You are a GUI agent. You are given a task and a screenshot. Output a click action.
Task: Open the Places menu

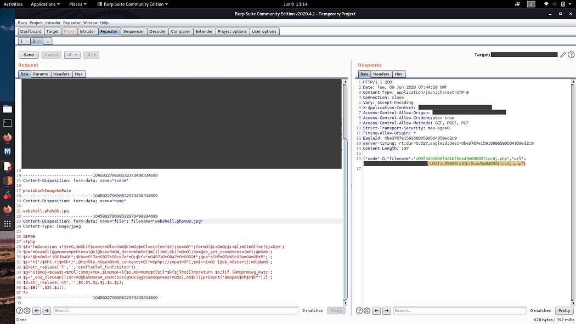coord(77,4)
